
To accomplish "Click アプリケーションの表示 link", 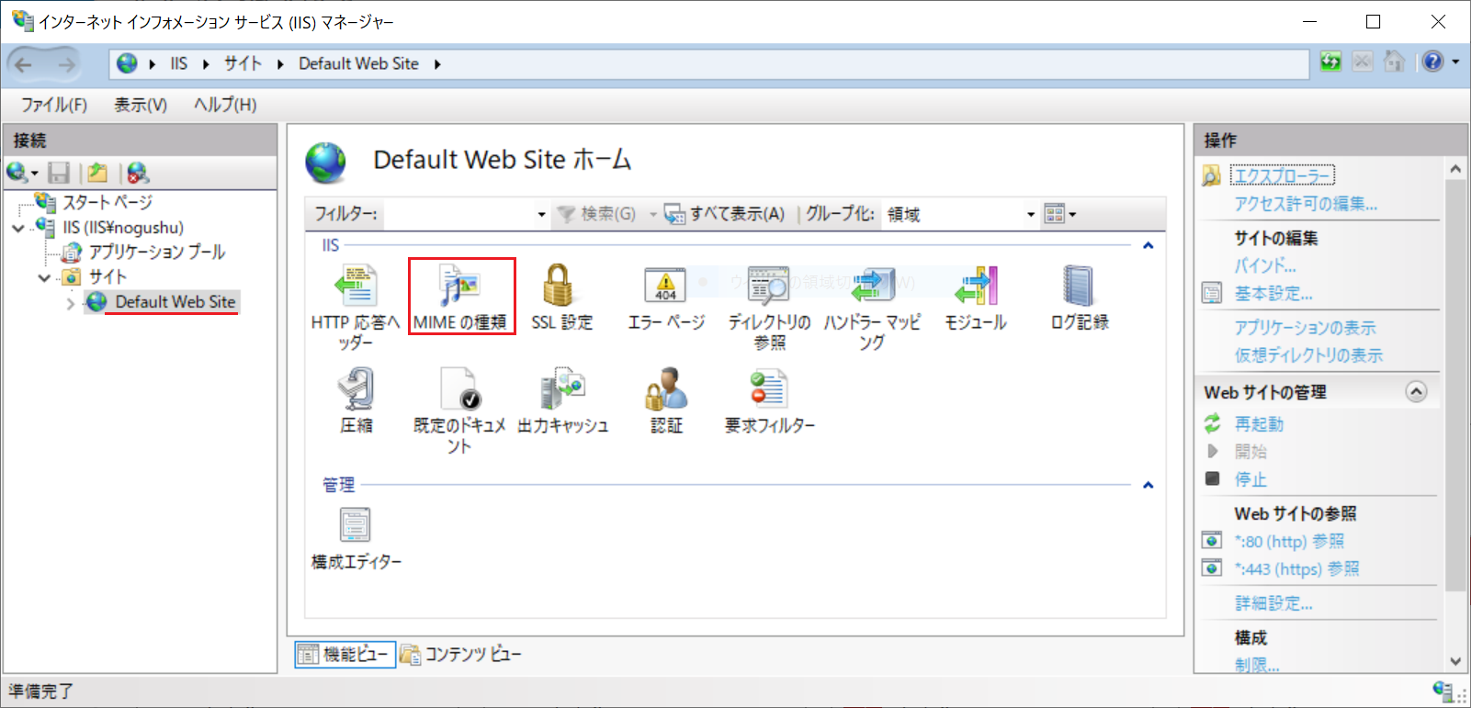I will [x=1305, y=328].
